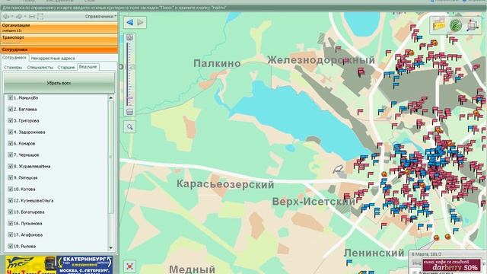
Task: Expand the Организации section
Action: point(59,27)
